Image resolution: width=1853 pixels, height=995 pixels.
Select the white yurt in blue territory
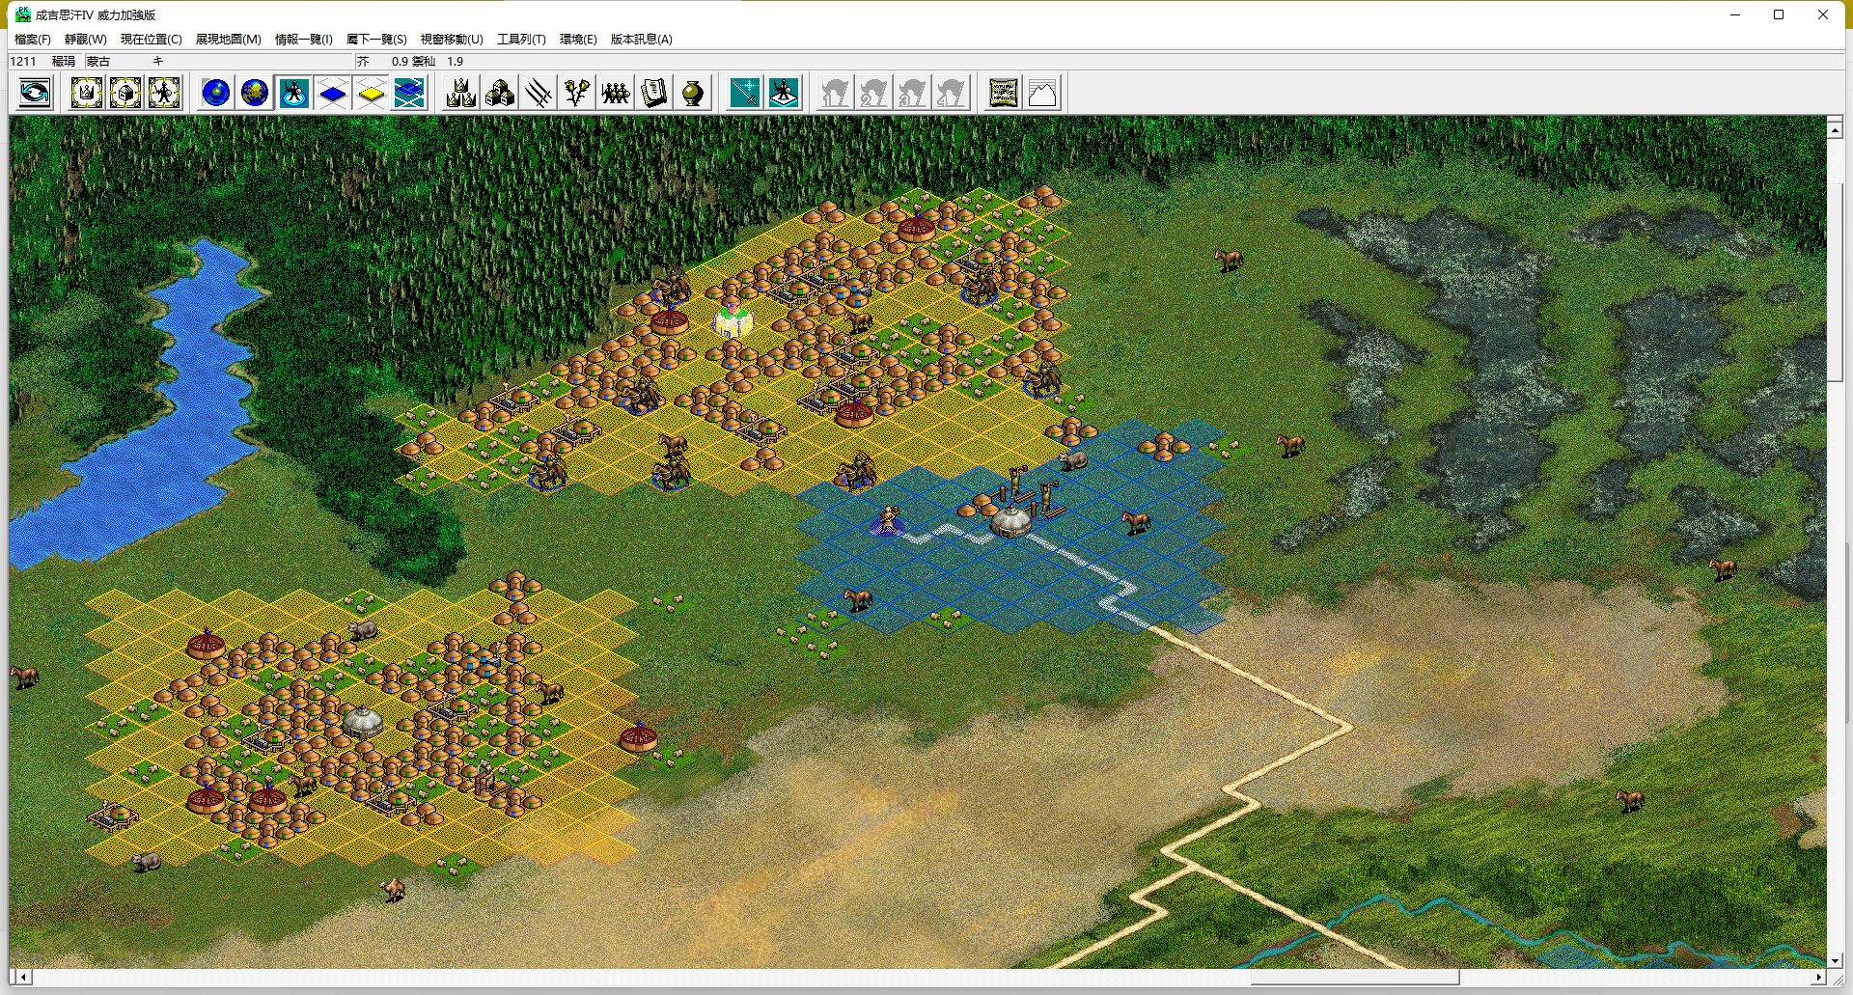[x=1010, y=521]
